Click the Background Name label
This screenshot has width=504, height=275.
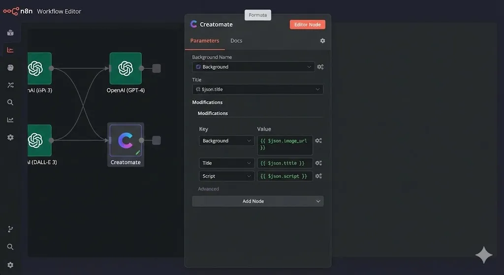pyautogui.click(x=212, y=57)
